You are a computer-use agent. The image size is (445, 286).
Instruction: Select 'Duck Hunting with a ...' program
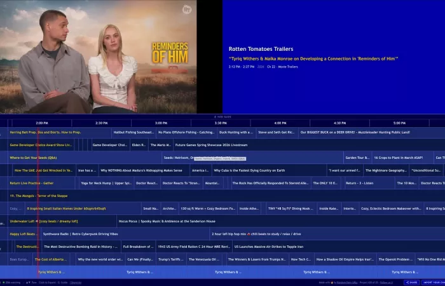coord(236,132)
